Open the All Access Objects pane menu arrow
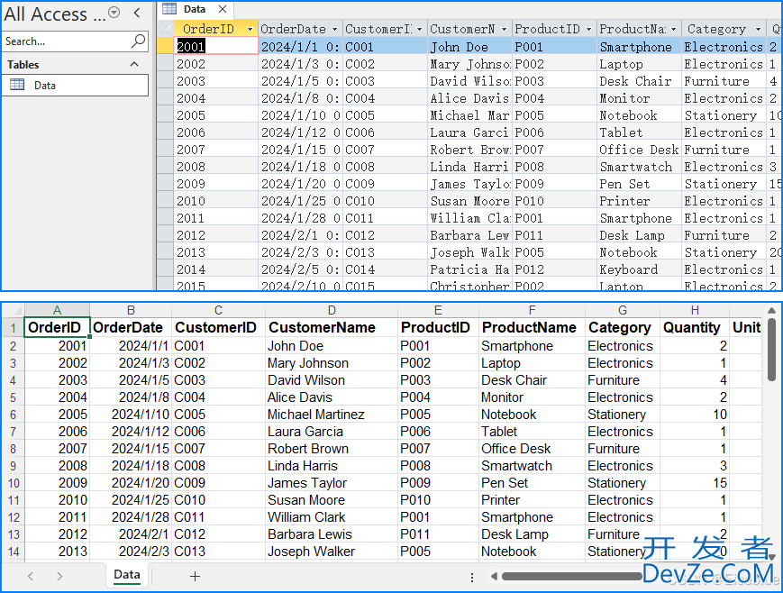This screenshot has height=593, width=783. coord(114,13)
